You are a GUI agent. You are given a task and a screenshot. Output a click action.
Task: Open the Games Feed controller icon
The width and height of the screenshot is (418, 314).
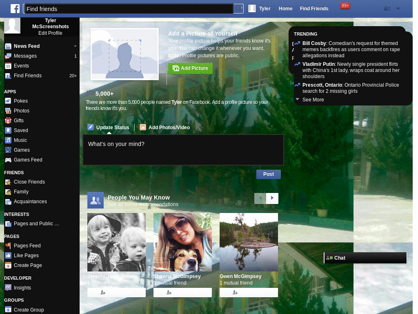pos(8,160)
